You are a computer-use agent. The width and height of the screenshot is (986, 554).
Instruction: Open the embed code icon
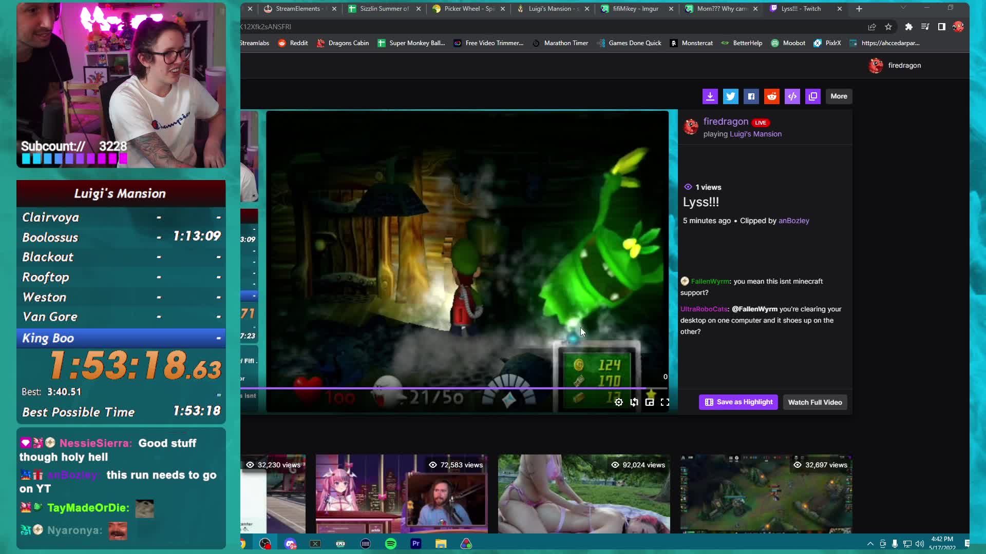(792, 96)
